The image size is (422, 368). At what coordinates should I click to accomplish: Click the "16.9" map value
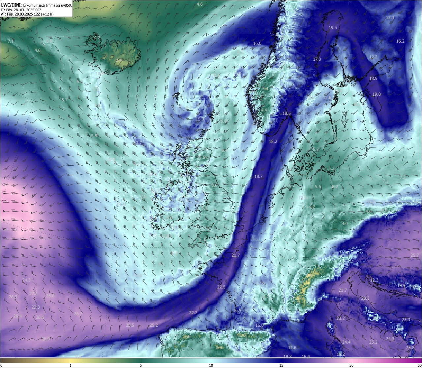click(x=401, y=285)
